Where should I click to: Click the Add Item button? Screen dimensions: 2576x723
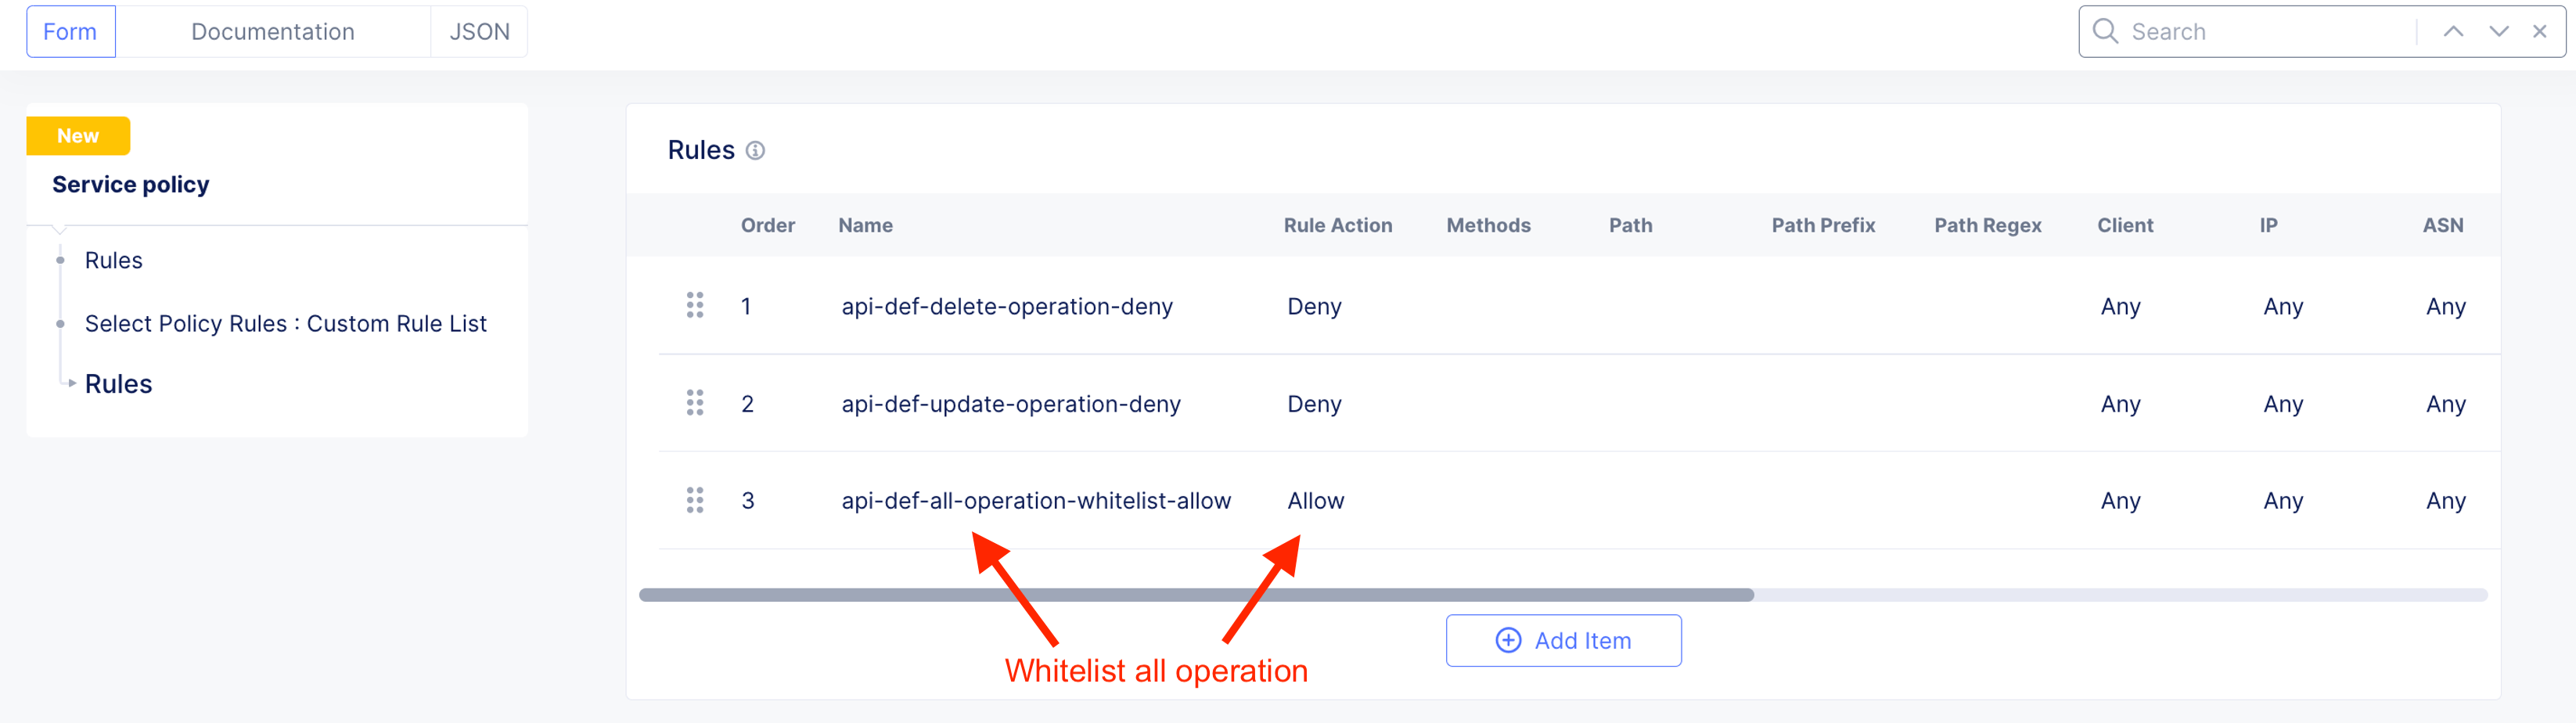(x=1563, y=640)
